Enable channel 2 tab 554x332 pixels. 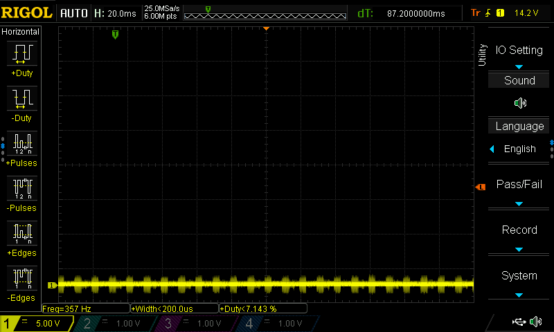pyautogui.click(x=115, y=323)
